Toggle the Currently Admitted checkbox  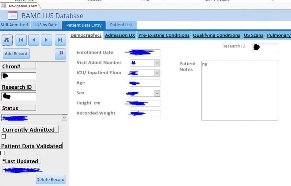point(3,137)
